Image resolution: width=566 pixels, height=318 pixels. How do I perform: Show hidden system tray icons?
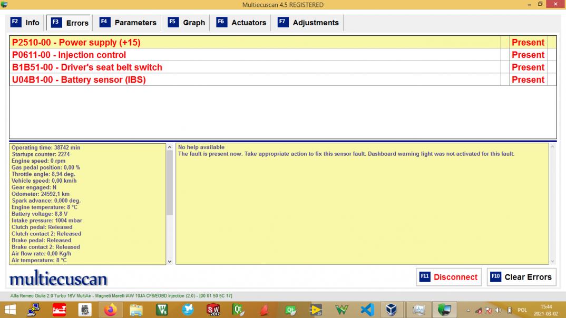pyautogui.click(x=468, y=310)
